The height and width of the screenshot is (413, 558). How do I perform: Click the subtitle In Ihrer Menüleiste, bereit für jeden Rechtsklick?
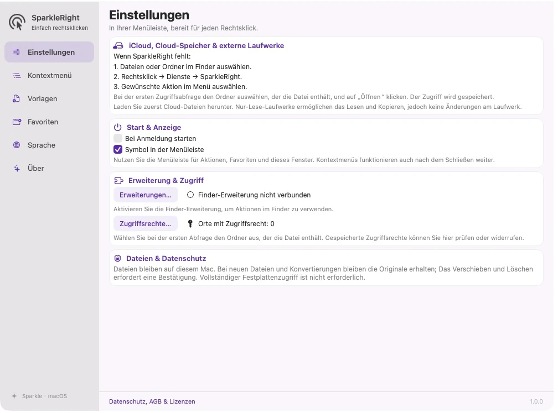[x=183, y=28]
